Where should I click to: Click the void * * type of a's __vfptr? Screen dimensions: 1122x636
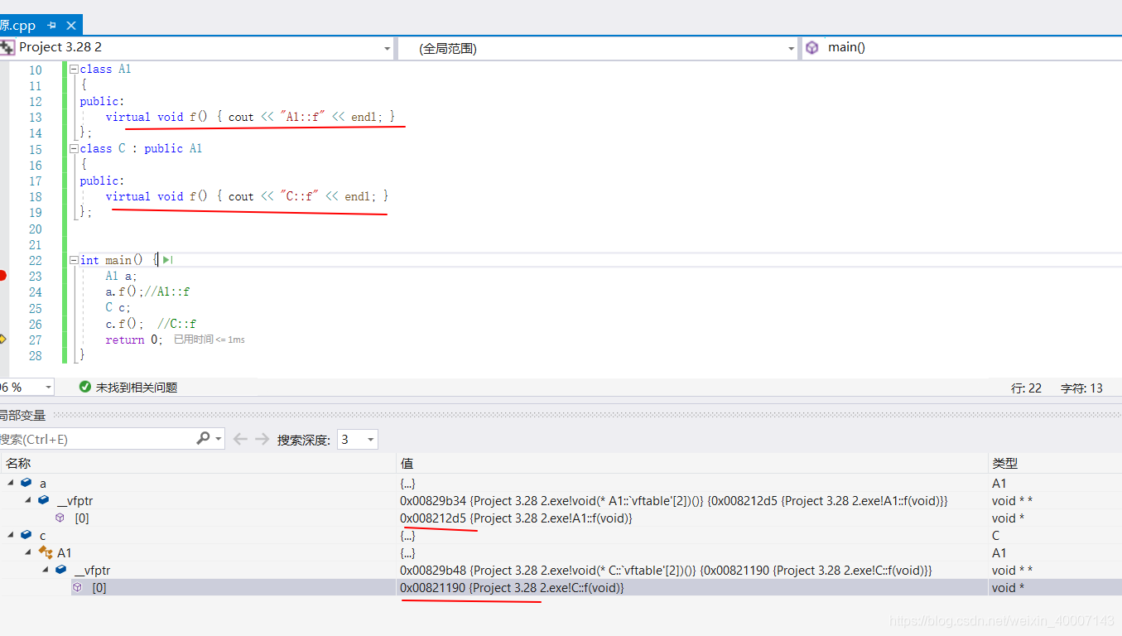coord(1012,501)
